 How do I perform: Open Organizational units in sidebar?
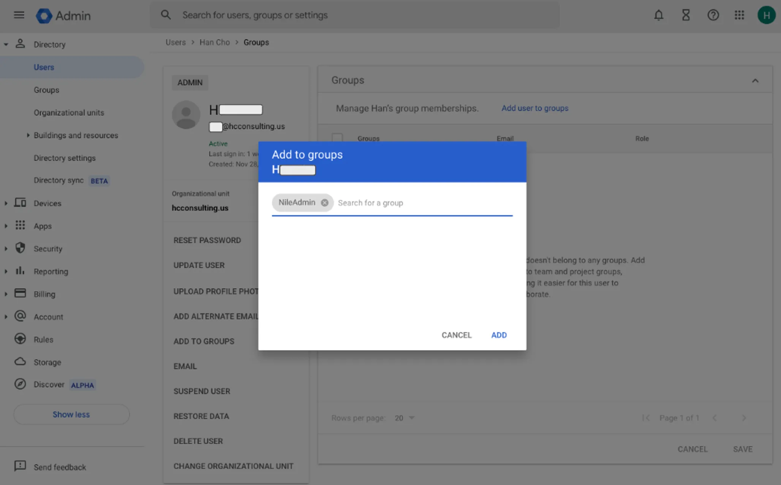coord(69,113)
